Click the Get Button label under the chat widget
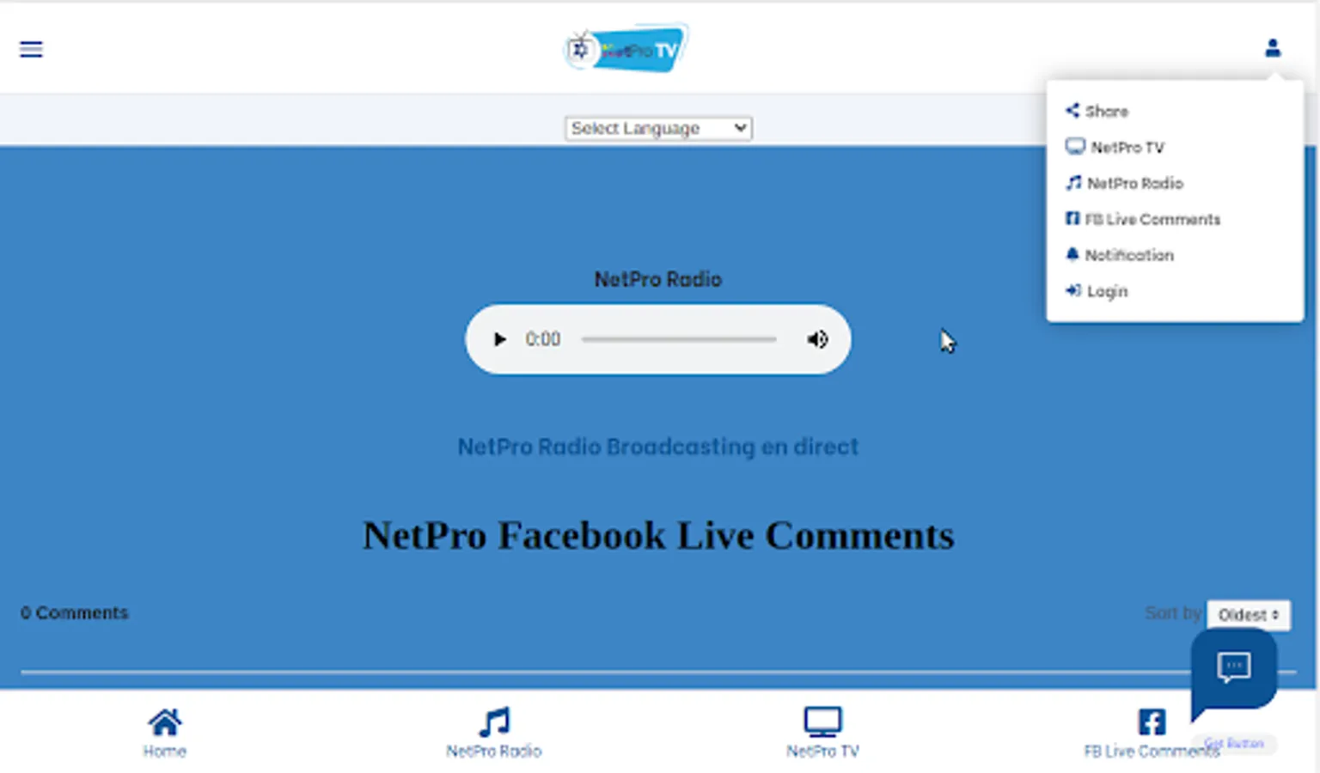Image resolution: width=1320 pixels, height=773 pixels. point(1234,744)
